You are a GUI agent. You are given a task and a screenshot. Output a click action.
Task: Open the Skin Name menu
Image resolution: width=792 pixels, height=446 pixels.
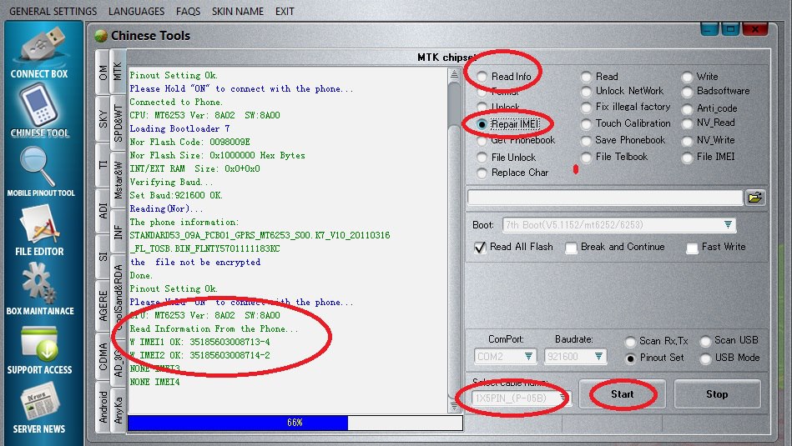click(237, 11)
